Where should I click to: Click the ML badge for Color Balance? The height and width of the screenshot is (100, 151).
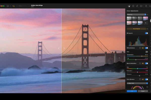pos(143,79)
